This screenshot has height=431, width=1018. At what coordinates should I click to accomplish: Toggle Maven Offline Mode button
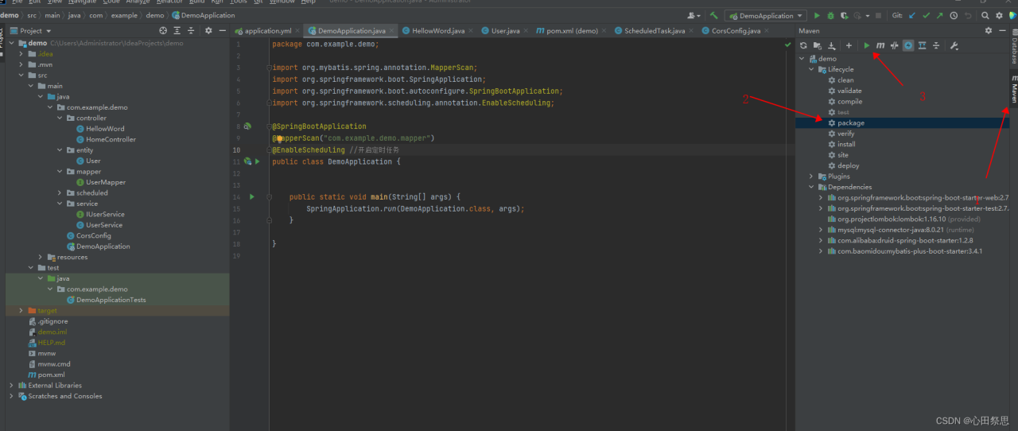pos(894,46)
